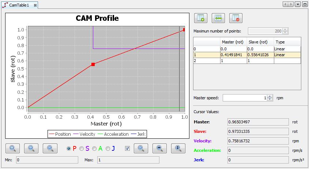Click Master cell 0.0 of row 0
Image resolution: width=309 pixels, height=169 pixels.
tap(234, 49)
